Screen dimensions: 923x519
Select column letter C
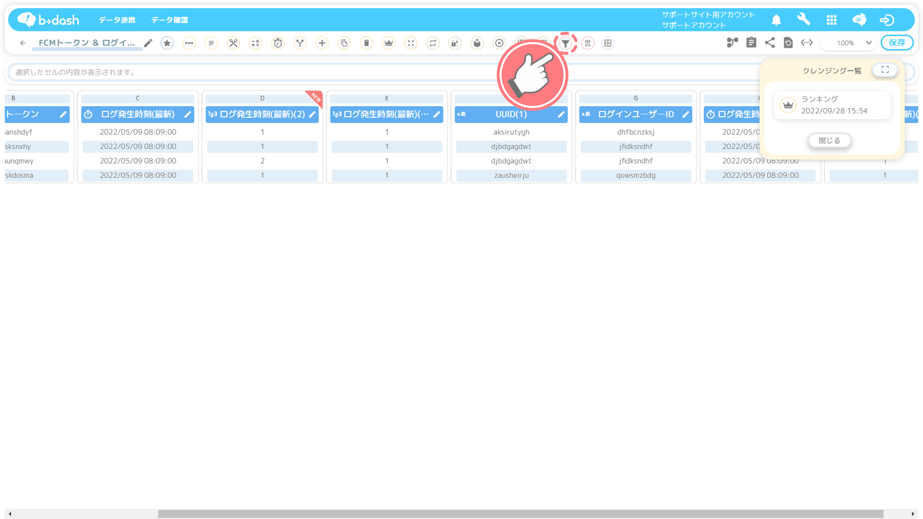coord(138,99)
